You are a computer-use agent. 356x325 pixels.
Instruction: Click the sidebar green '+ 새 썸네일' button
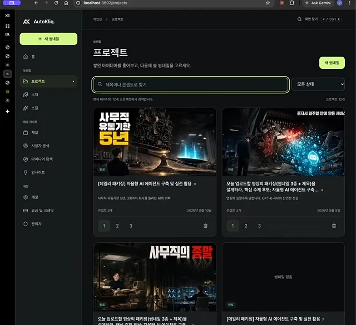pos(48,39)
